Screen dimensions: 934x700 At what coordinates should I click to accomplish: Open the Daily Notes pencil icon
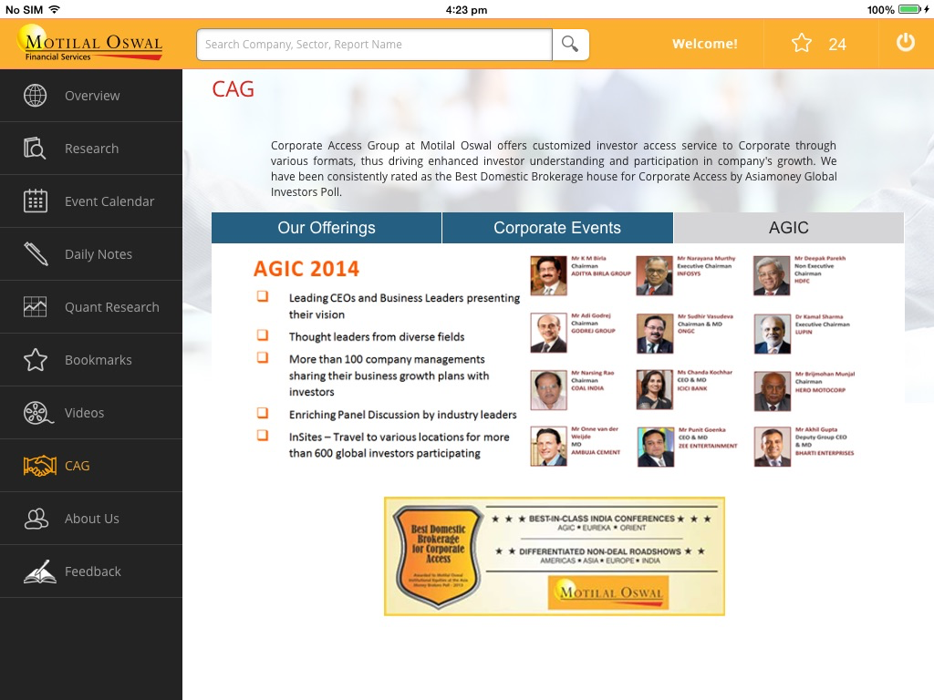click(x=36, y=254)
